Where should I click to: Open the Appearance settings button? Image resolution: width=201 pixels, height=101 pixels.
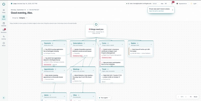[x=182, y=3]
